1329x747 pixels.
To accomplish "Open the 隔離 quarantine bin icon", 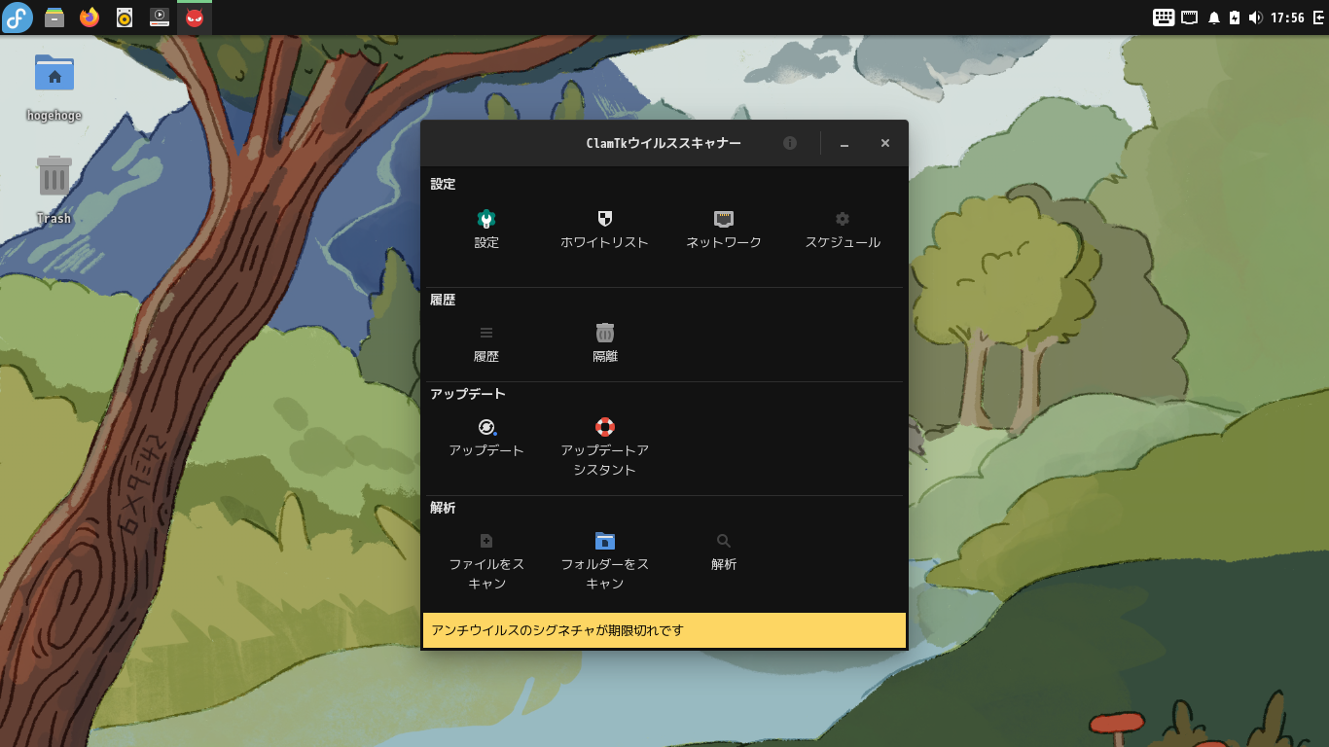I will pos(605,333).
